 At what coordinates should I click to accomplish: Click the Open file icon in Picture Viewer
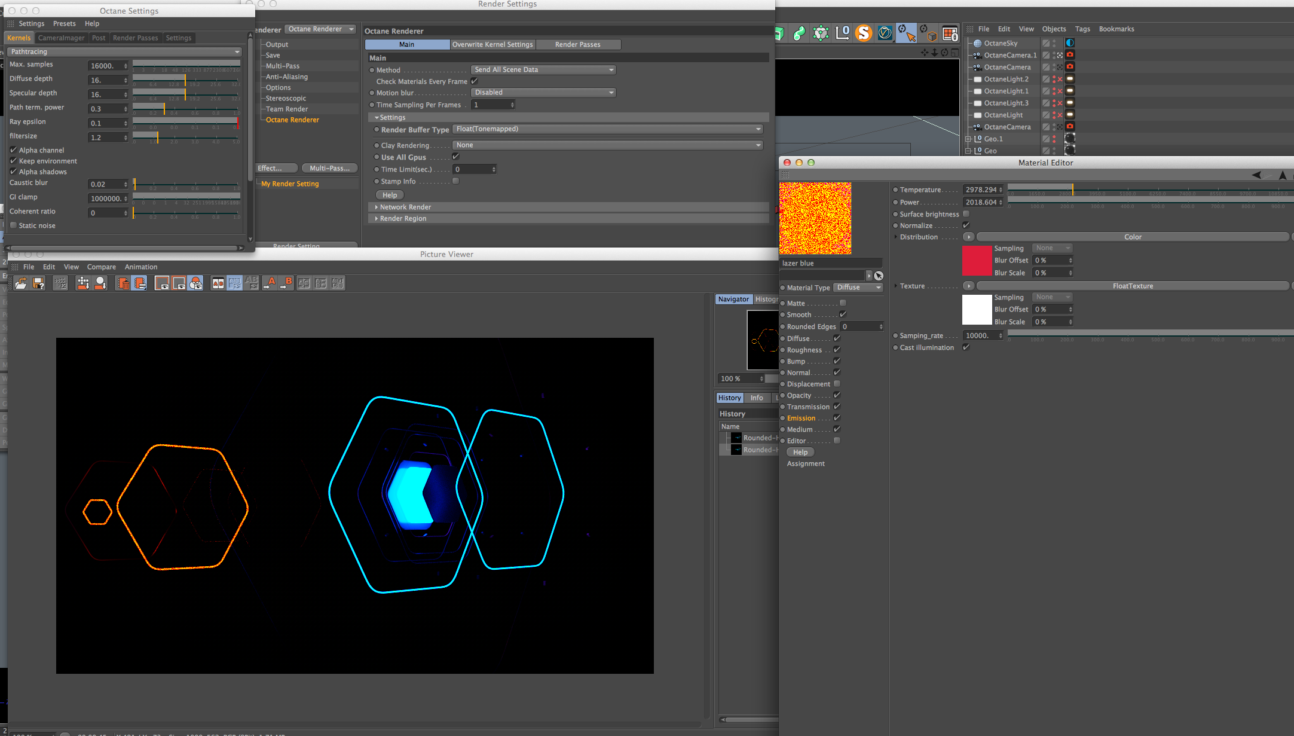pos(21,283)
